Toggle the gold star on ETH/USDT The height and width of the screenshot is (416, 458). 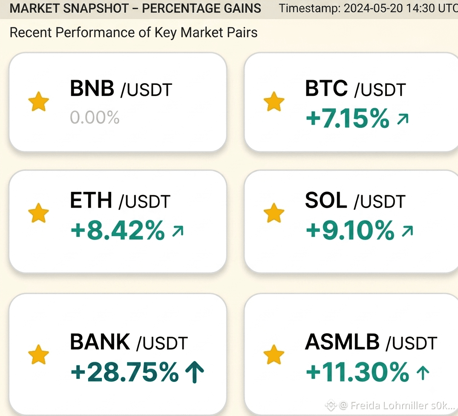pos(38,213)
